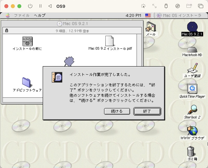Image resolution: width=208 pixels, height=168 pixels.
Task: Select the installer icon in the CD window
Action: pyautogui.click(x=69, y=61)
